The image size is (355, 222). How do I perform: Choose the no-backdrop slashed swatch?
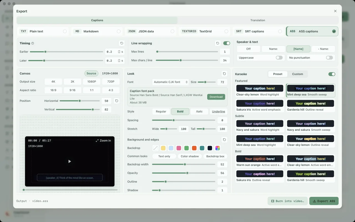(156, 148)
